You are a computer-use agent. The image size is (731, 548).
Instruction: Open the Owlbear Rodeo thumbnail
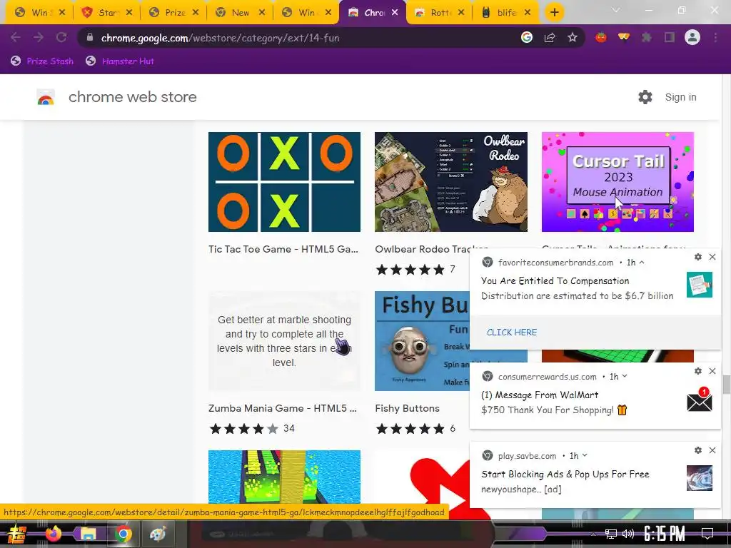[451, 182]
